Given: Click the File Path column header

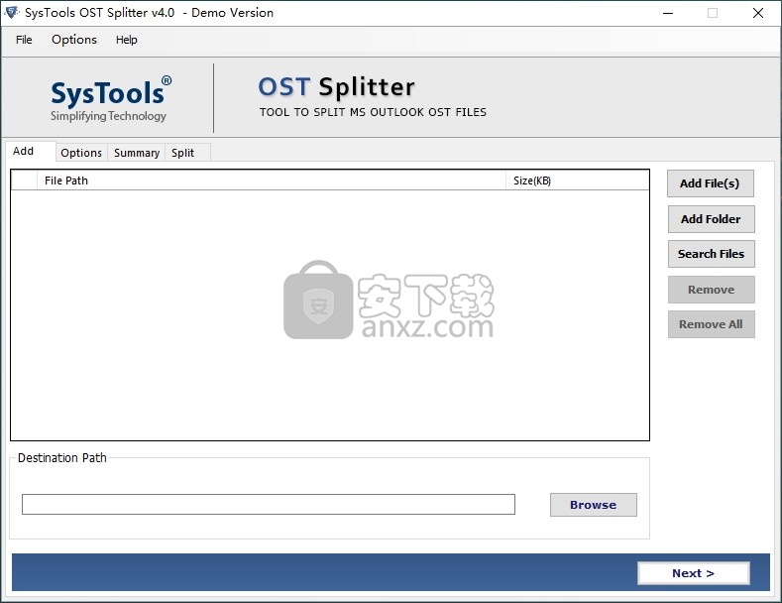Looking at the screenshot, I should 272,181.
